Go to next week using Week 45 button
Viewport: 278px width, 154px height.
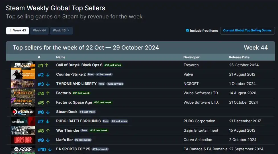click(61, 31)
